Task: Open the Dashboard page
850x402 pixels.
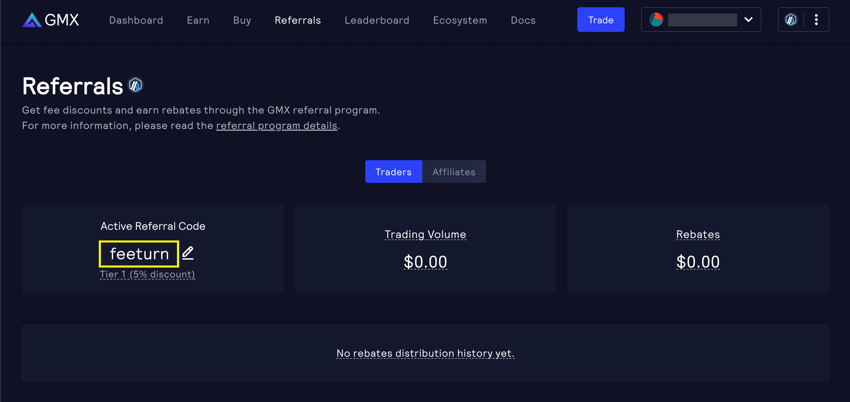Action: [x=136, y=20]
